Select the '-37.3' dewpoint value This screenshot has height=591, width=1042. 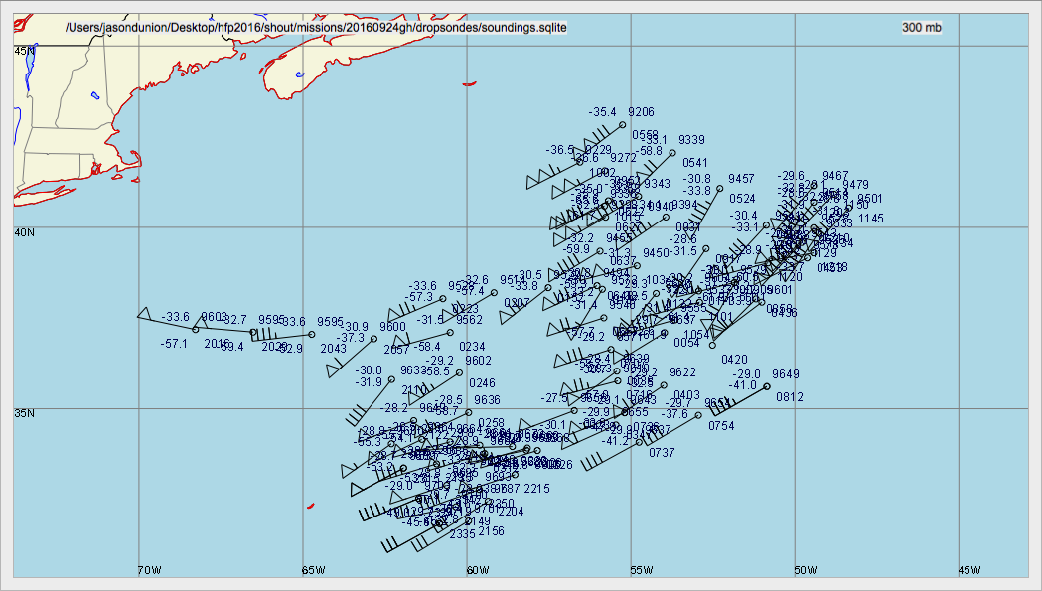point(351,338)
